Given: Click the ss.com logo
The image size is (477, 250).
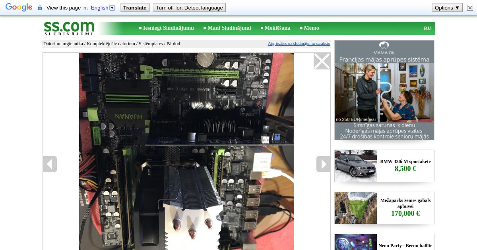Looking at the screenshot, I should (x=69, y=28).
